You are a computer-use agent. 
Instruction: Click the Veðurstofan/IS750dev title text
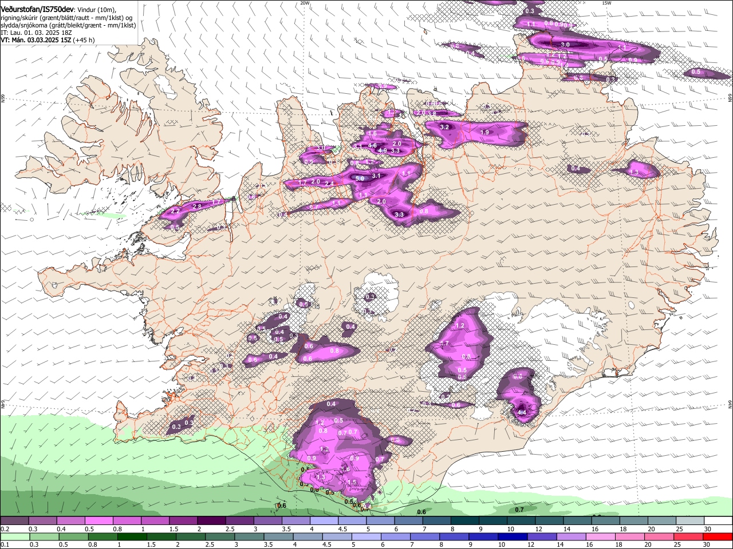pyautogui.click(x=37, y=10)
